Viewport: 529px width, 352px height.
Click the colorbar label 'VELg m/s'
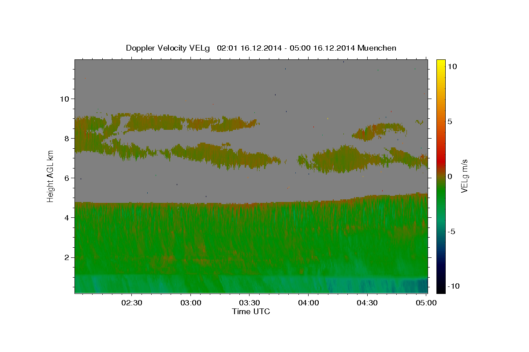pyautogui.click(x=464, y=176)
